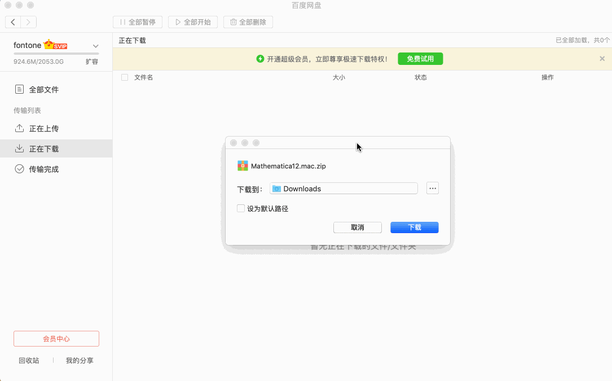Toggle the select-all checkbox beside 文件名

click(x=125, y=77)
